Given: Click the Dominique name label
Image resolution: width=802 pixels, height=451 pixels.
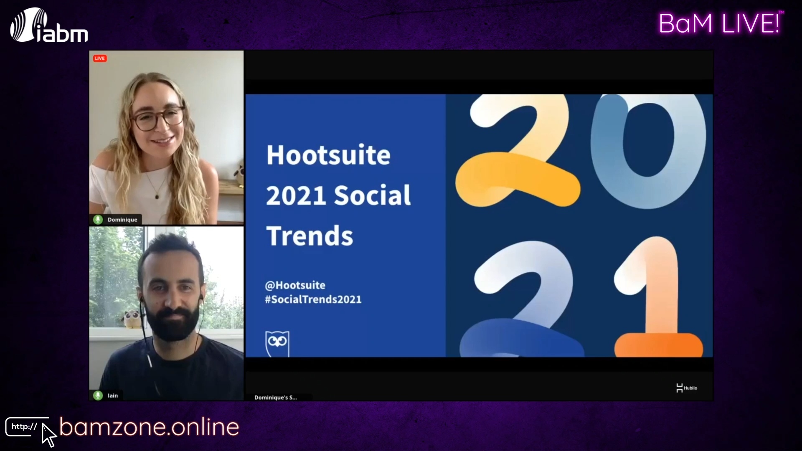Looking at the screenshot, I should point(122,220).
